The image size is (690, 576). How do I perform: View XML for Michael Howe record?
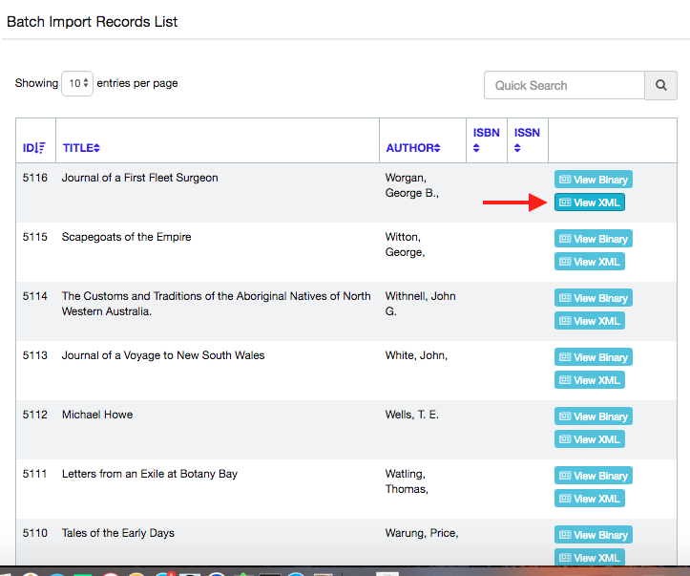coord(589,439)
